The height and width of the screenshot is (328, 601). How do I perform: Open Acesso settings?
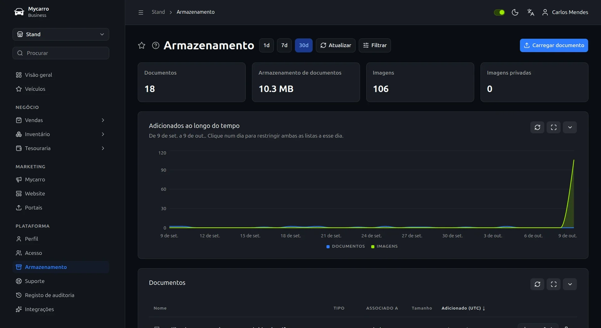click(61, 253)
